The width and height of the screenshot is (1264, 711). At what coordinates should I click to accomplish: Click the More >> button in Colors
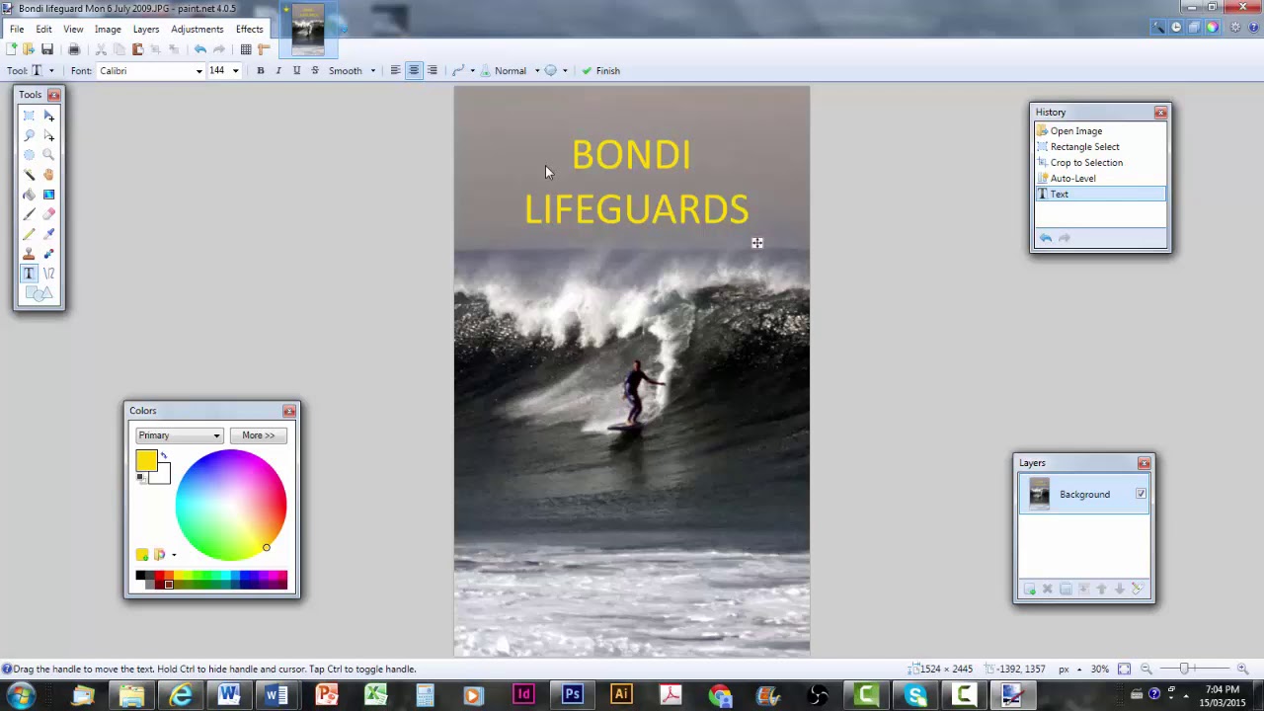point(258,435)
